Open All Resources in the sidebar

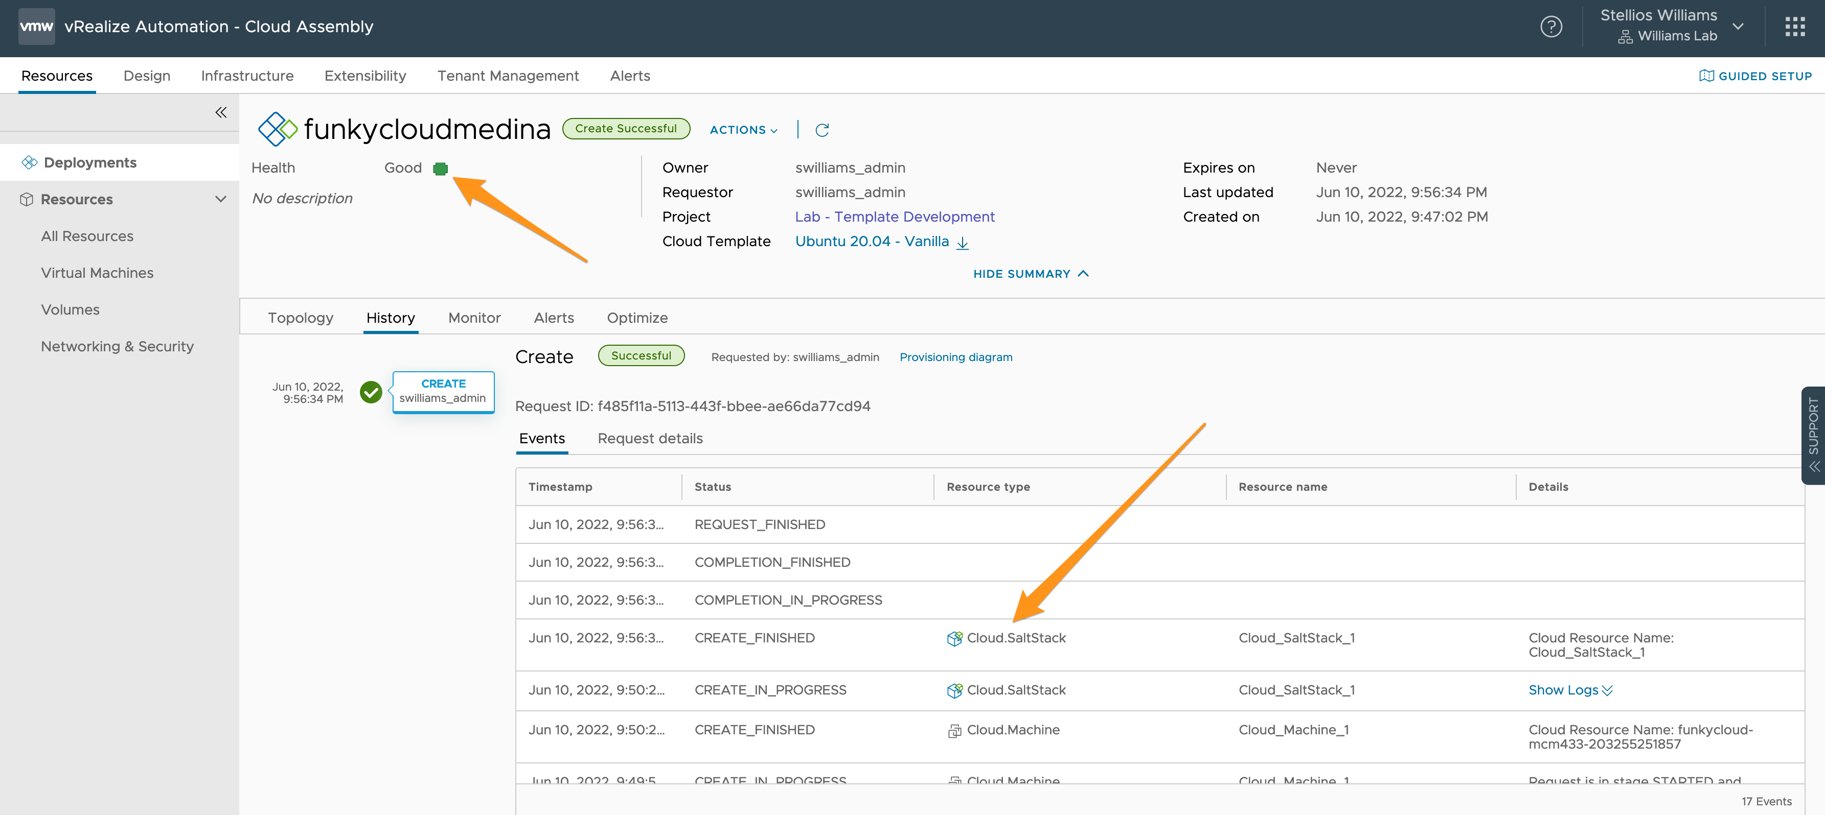(87, 236)
